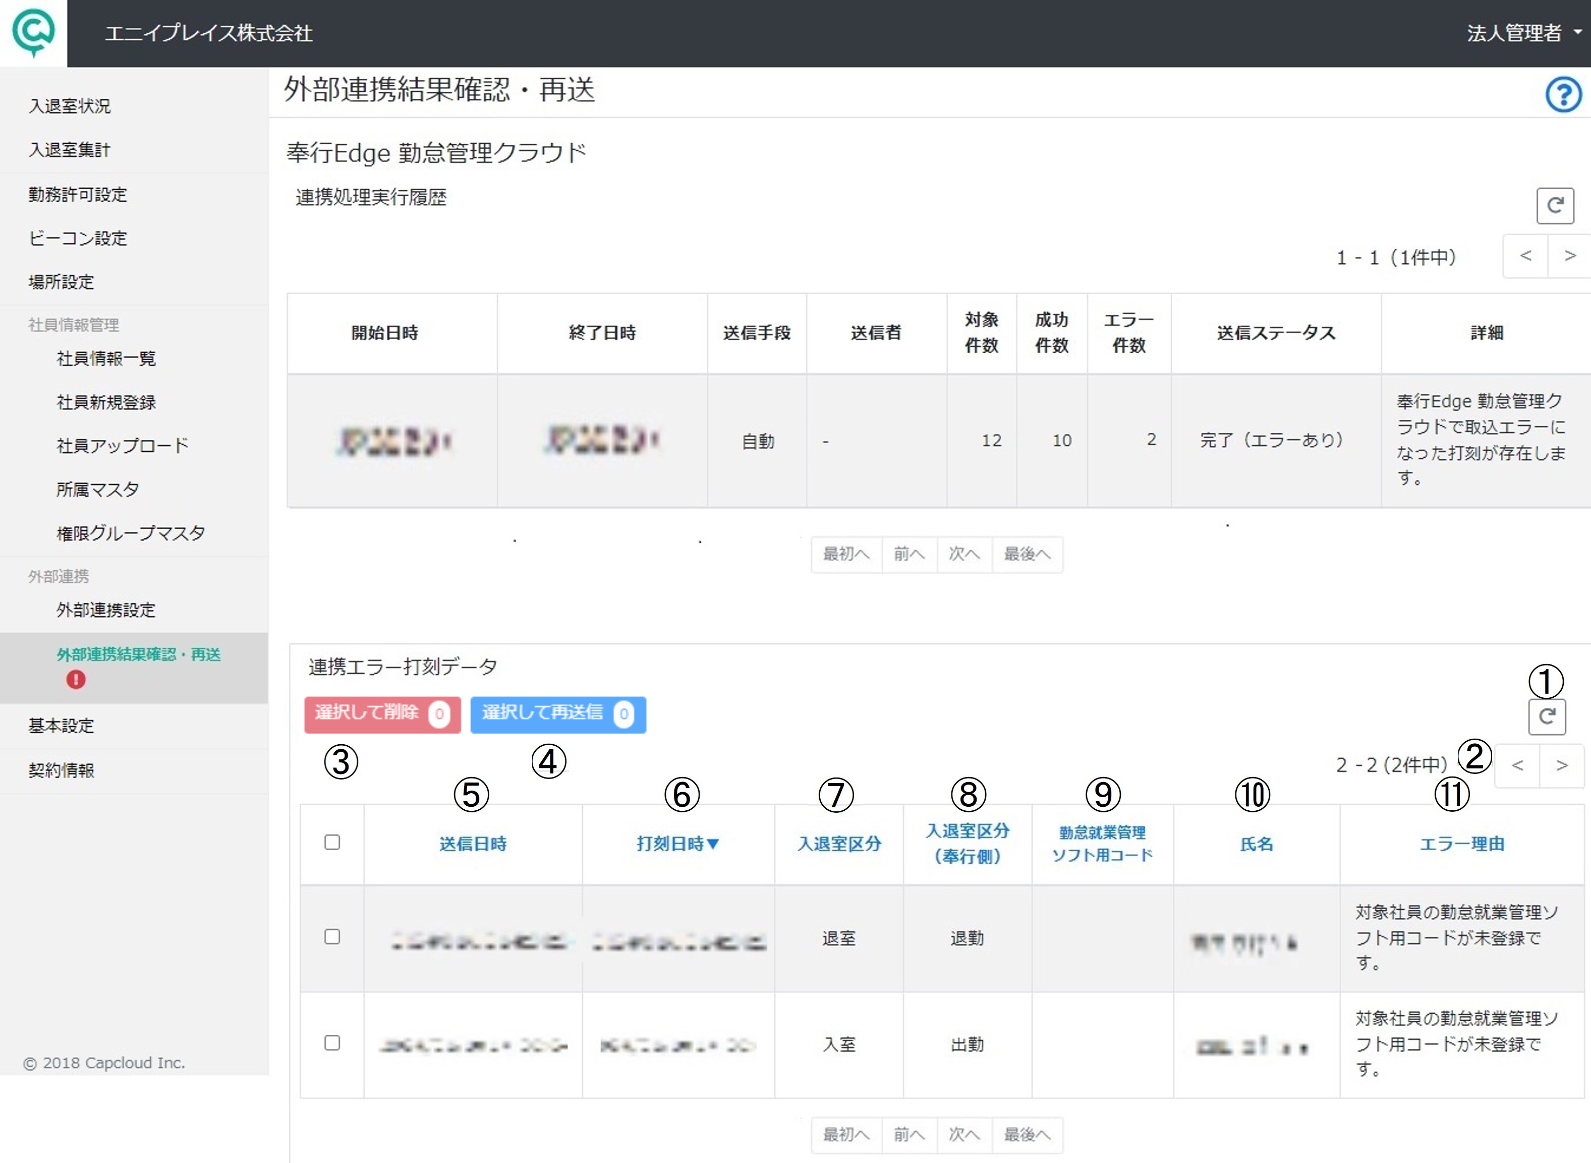
Task: Open 契約情報 menu
Action: point(61,770)
